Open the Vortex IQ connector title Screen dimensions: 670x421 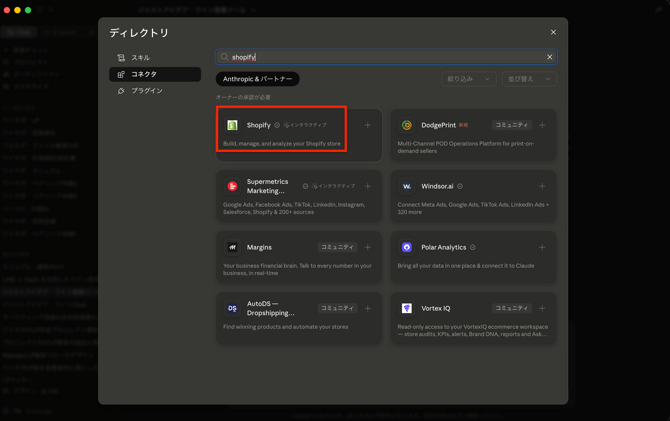point(436,308)
